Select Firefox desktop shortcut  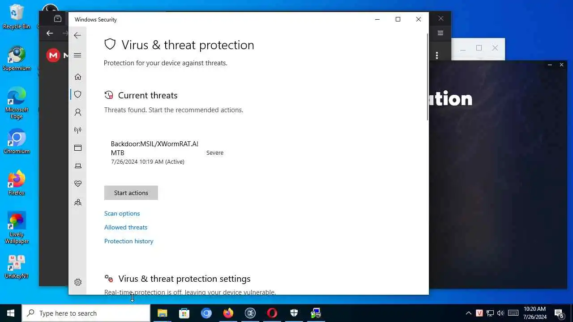coord(17,183)
